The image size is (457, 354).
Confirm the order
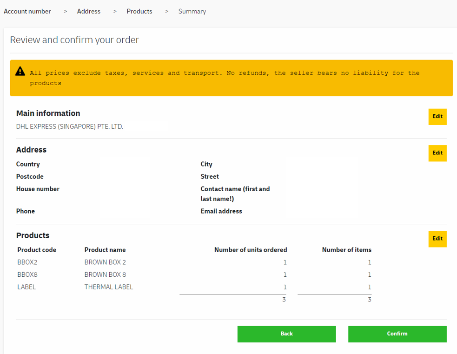(397, 334)
